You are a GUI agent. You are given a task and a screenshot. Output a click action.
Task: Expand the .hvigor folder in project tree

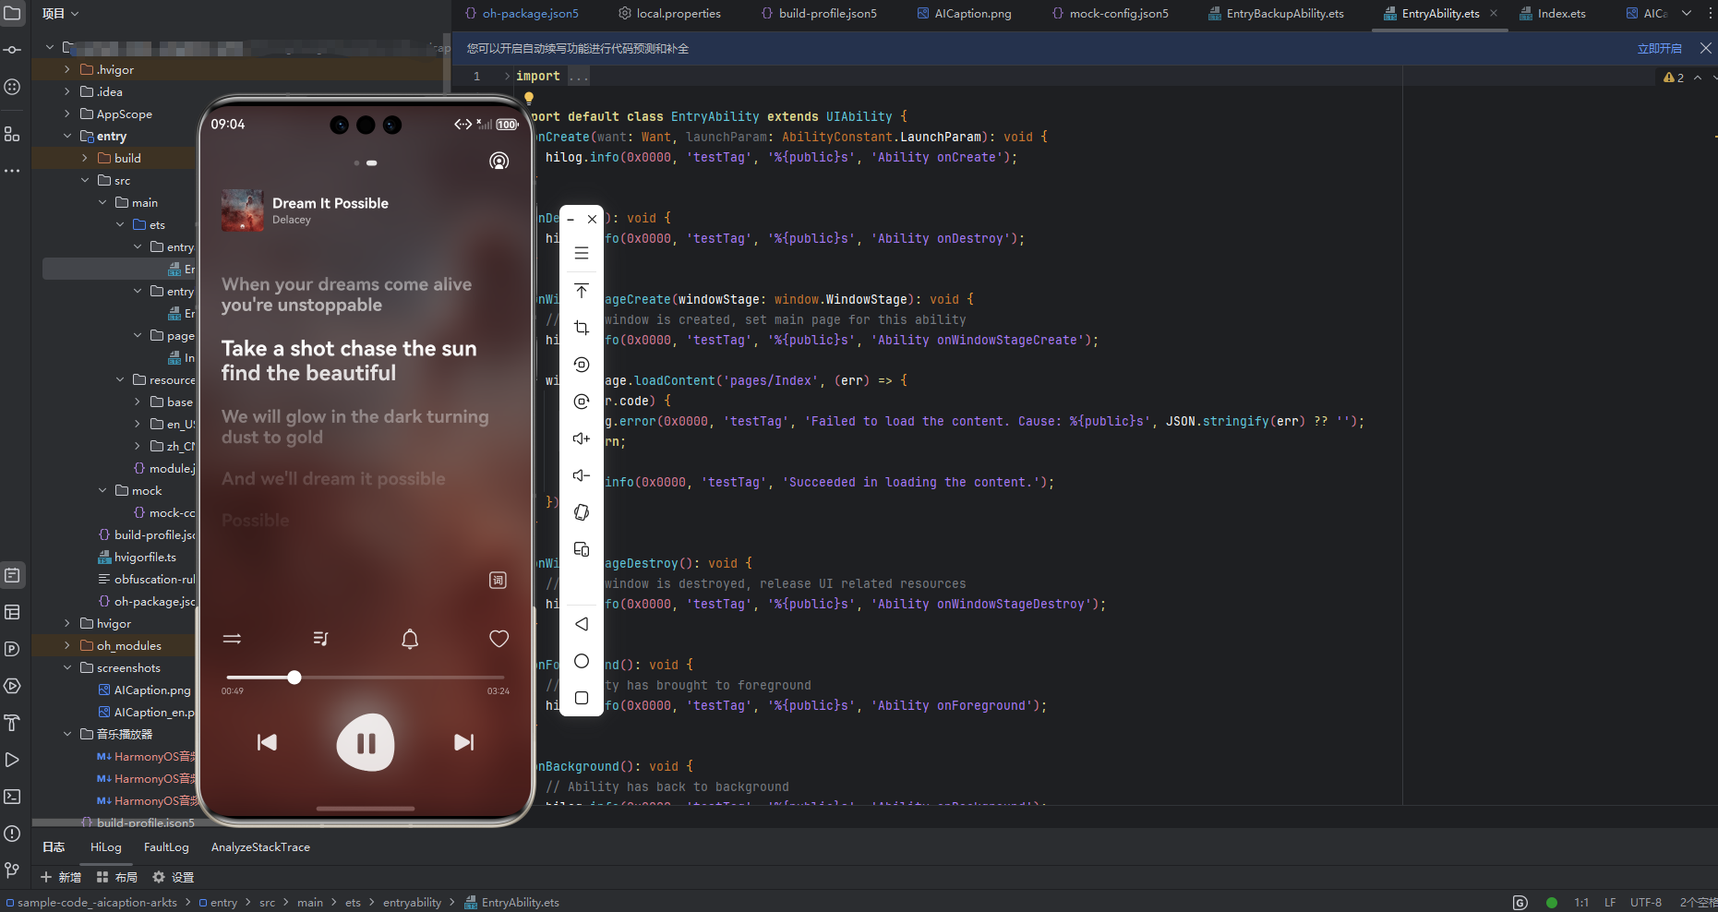(67, 69)
